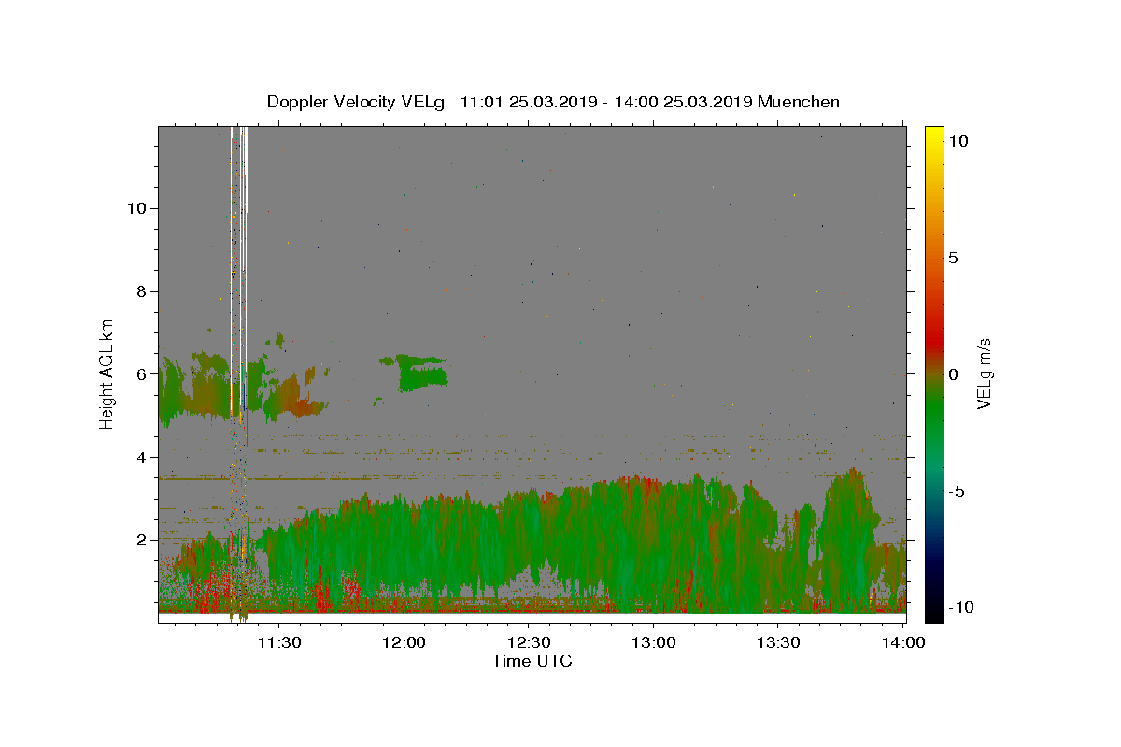The height and width of the screenshot is (747, 1121).
Task: Click the 13:00 time tick label
Action: pos(653,642)
